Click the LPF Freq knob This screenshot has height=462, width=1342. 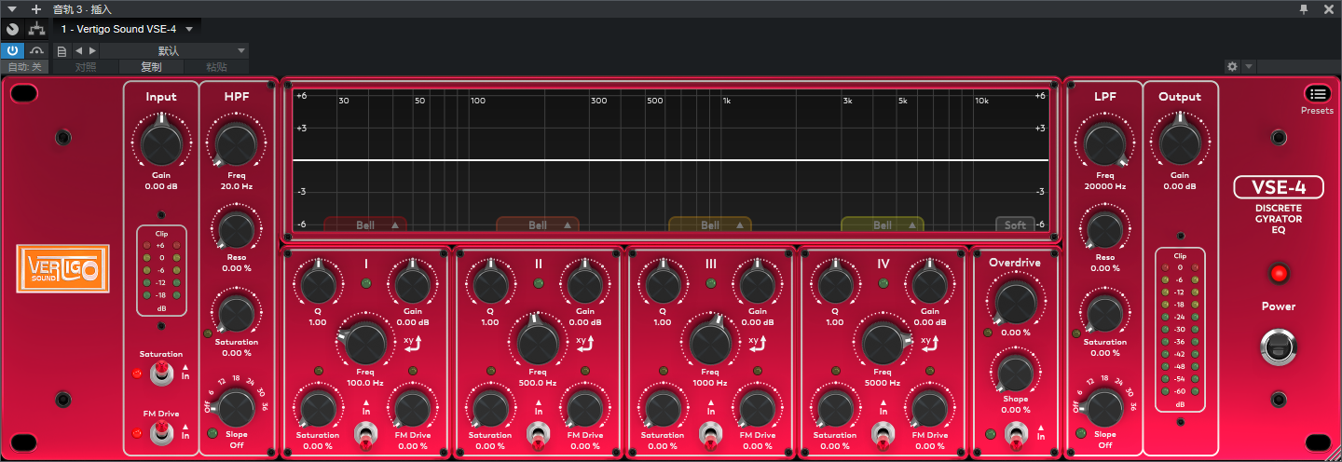1104,143
